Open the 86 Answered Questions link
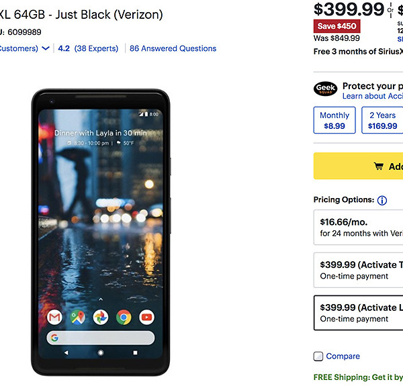Screen dimensions: 403x386 173,48
